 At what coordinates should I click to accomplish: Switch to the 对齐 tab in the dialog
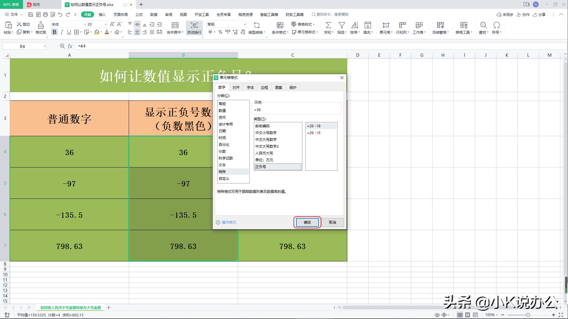(x=236, y=87)
